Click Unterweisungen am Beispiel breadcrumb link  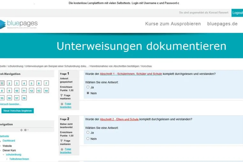click(x=56, y=66)
